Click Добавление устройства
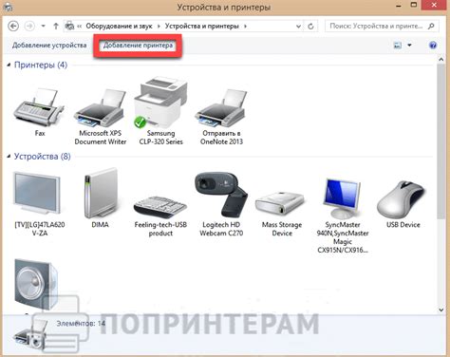 click(49, 46)
